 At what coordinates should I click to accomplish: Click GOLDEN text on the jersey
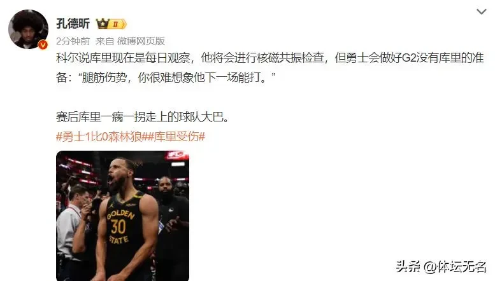(x=120, y=214)
